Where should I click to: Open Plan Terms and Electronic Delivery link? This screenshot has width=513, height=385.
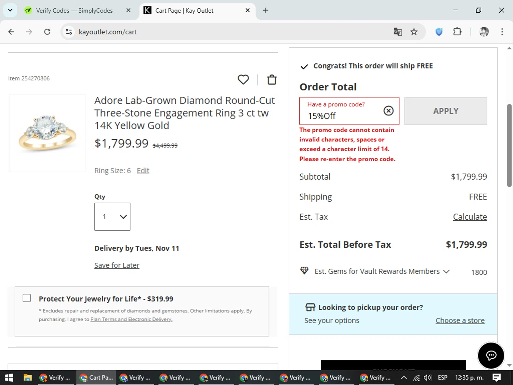(x=131, y=319)
